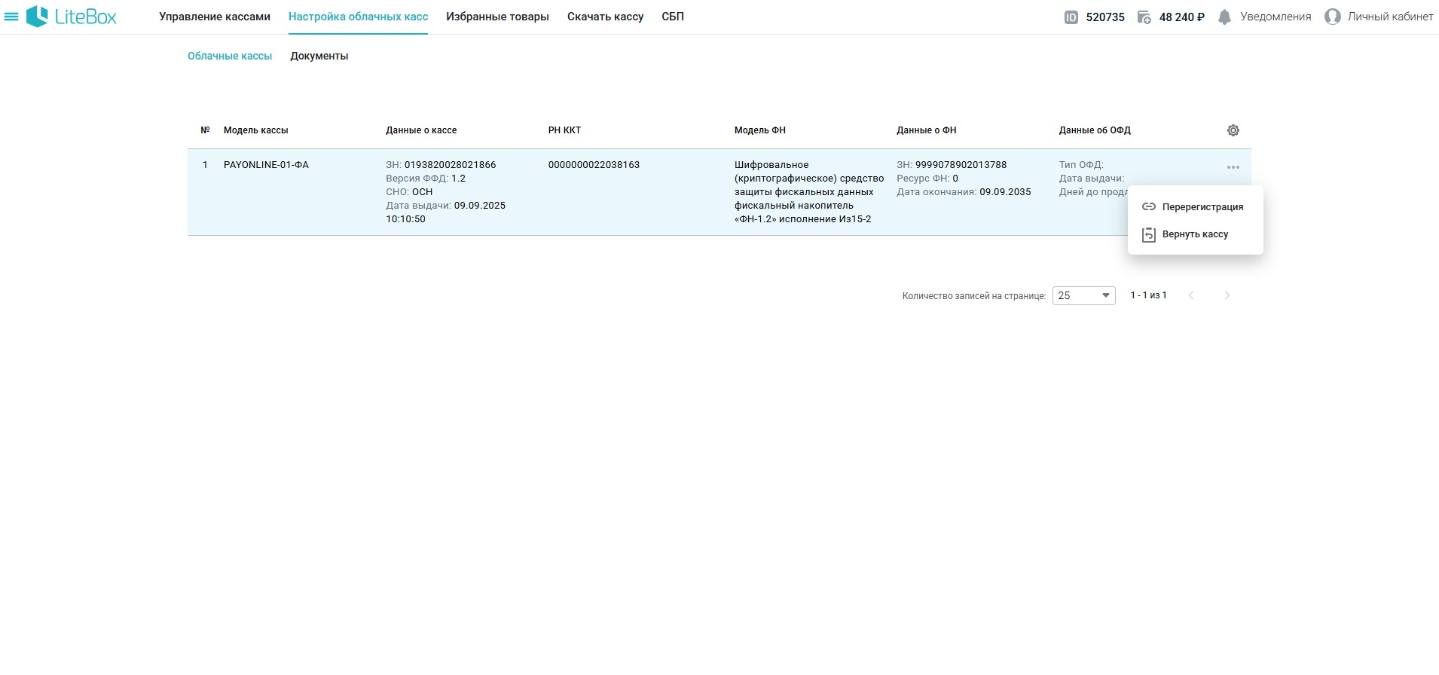Click the balance top-up wallet icon
The height and width of the screenshot is (675, 1439).
tap(1144, 17)
